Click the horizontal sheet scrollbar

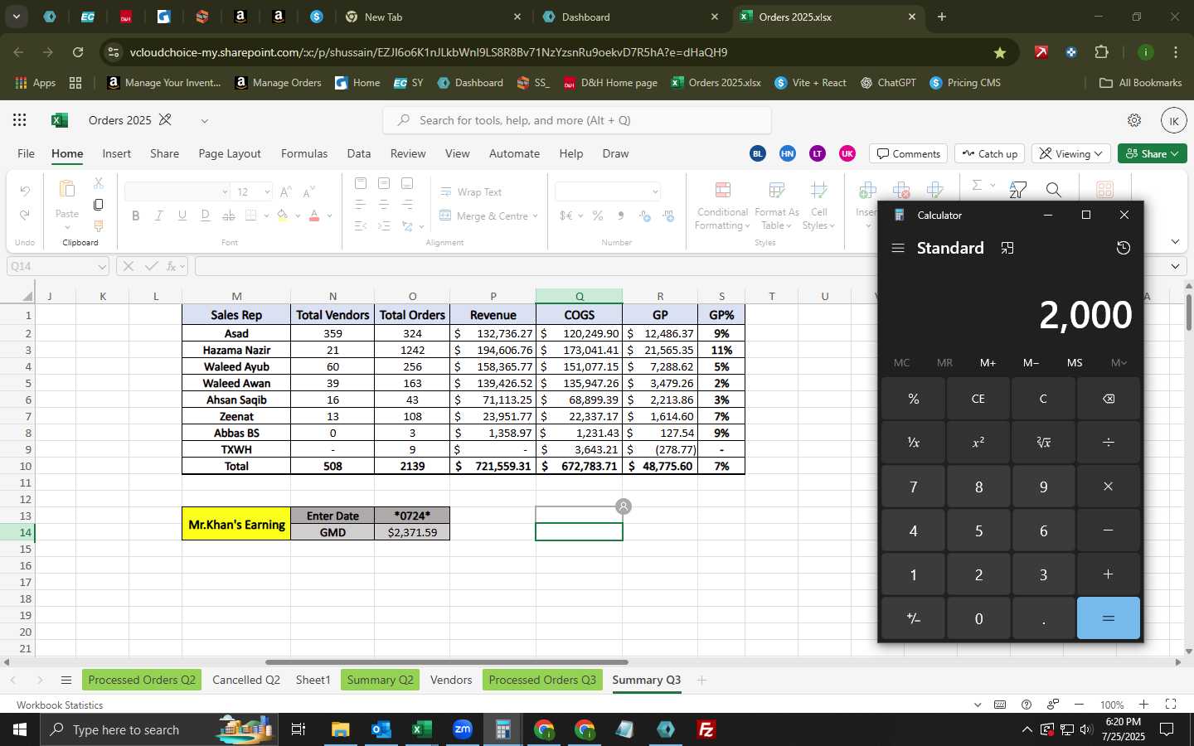(446, 662)
